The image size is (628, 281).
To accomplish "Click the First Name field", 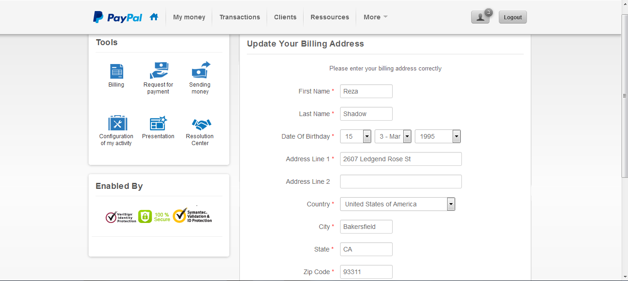I will [x=366, y=91].
